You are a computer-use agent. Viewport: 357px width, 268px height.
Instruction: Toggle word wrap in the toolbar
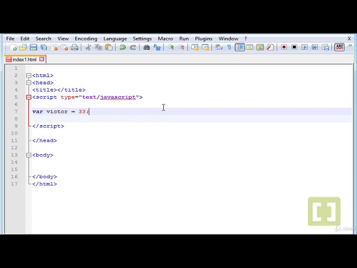pos(219,47)
